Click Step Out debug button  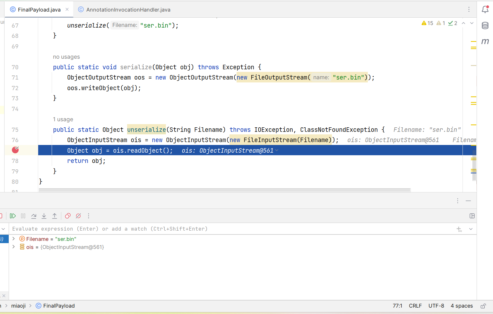point(55,216)
